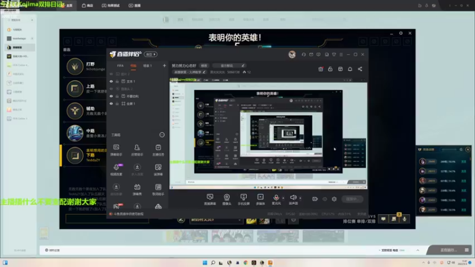Image resolution: width=475 pixels, height=267 pixels.
Task: Toggle the lock on 文本 1 source
Action: (117, 81)
